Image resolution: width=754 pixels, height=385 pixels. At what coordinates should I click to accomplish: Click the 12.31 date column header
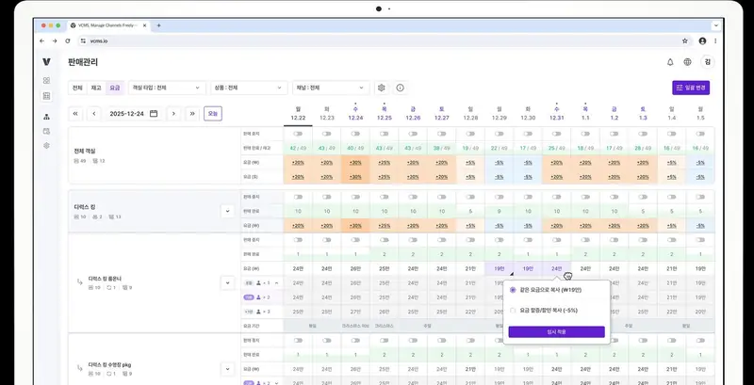point(556,114)
